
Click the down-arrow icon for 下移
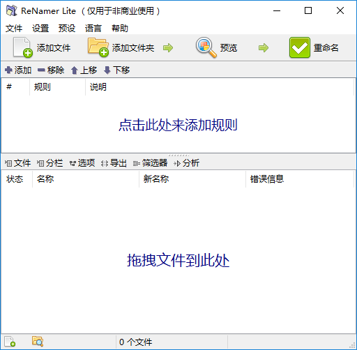pyautogui.click(x=107, y=70)
